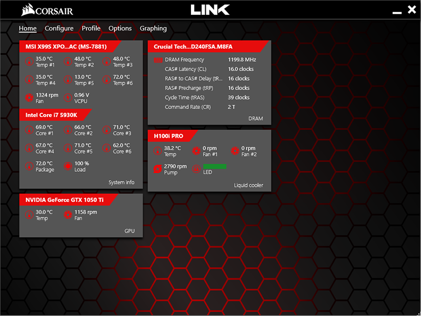Image resolution: width=421 pixels, height=316 pixels.
Task: Click the H100i PRO LED icon
Action: 196,169
